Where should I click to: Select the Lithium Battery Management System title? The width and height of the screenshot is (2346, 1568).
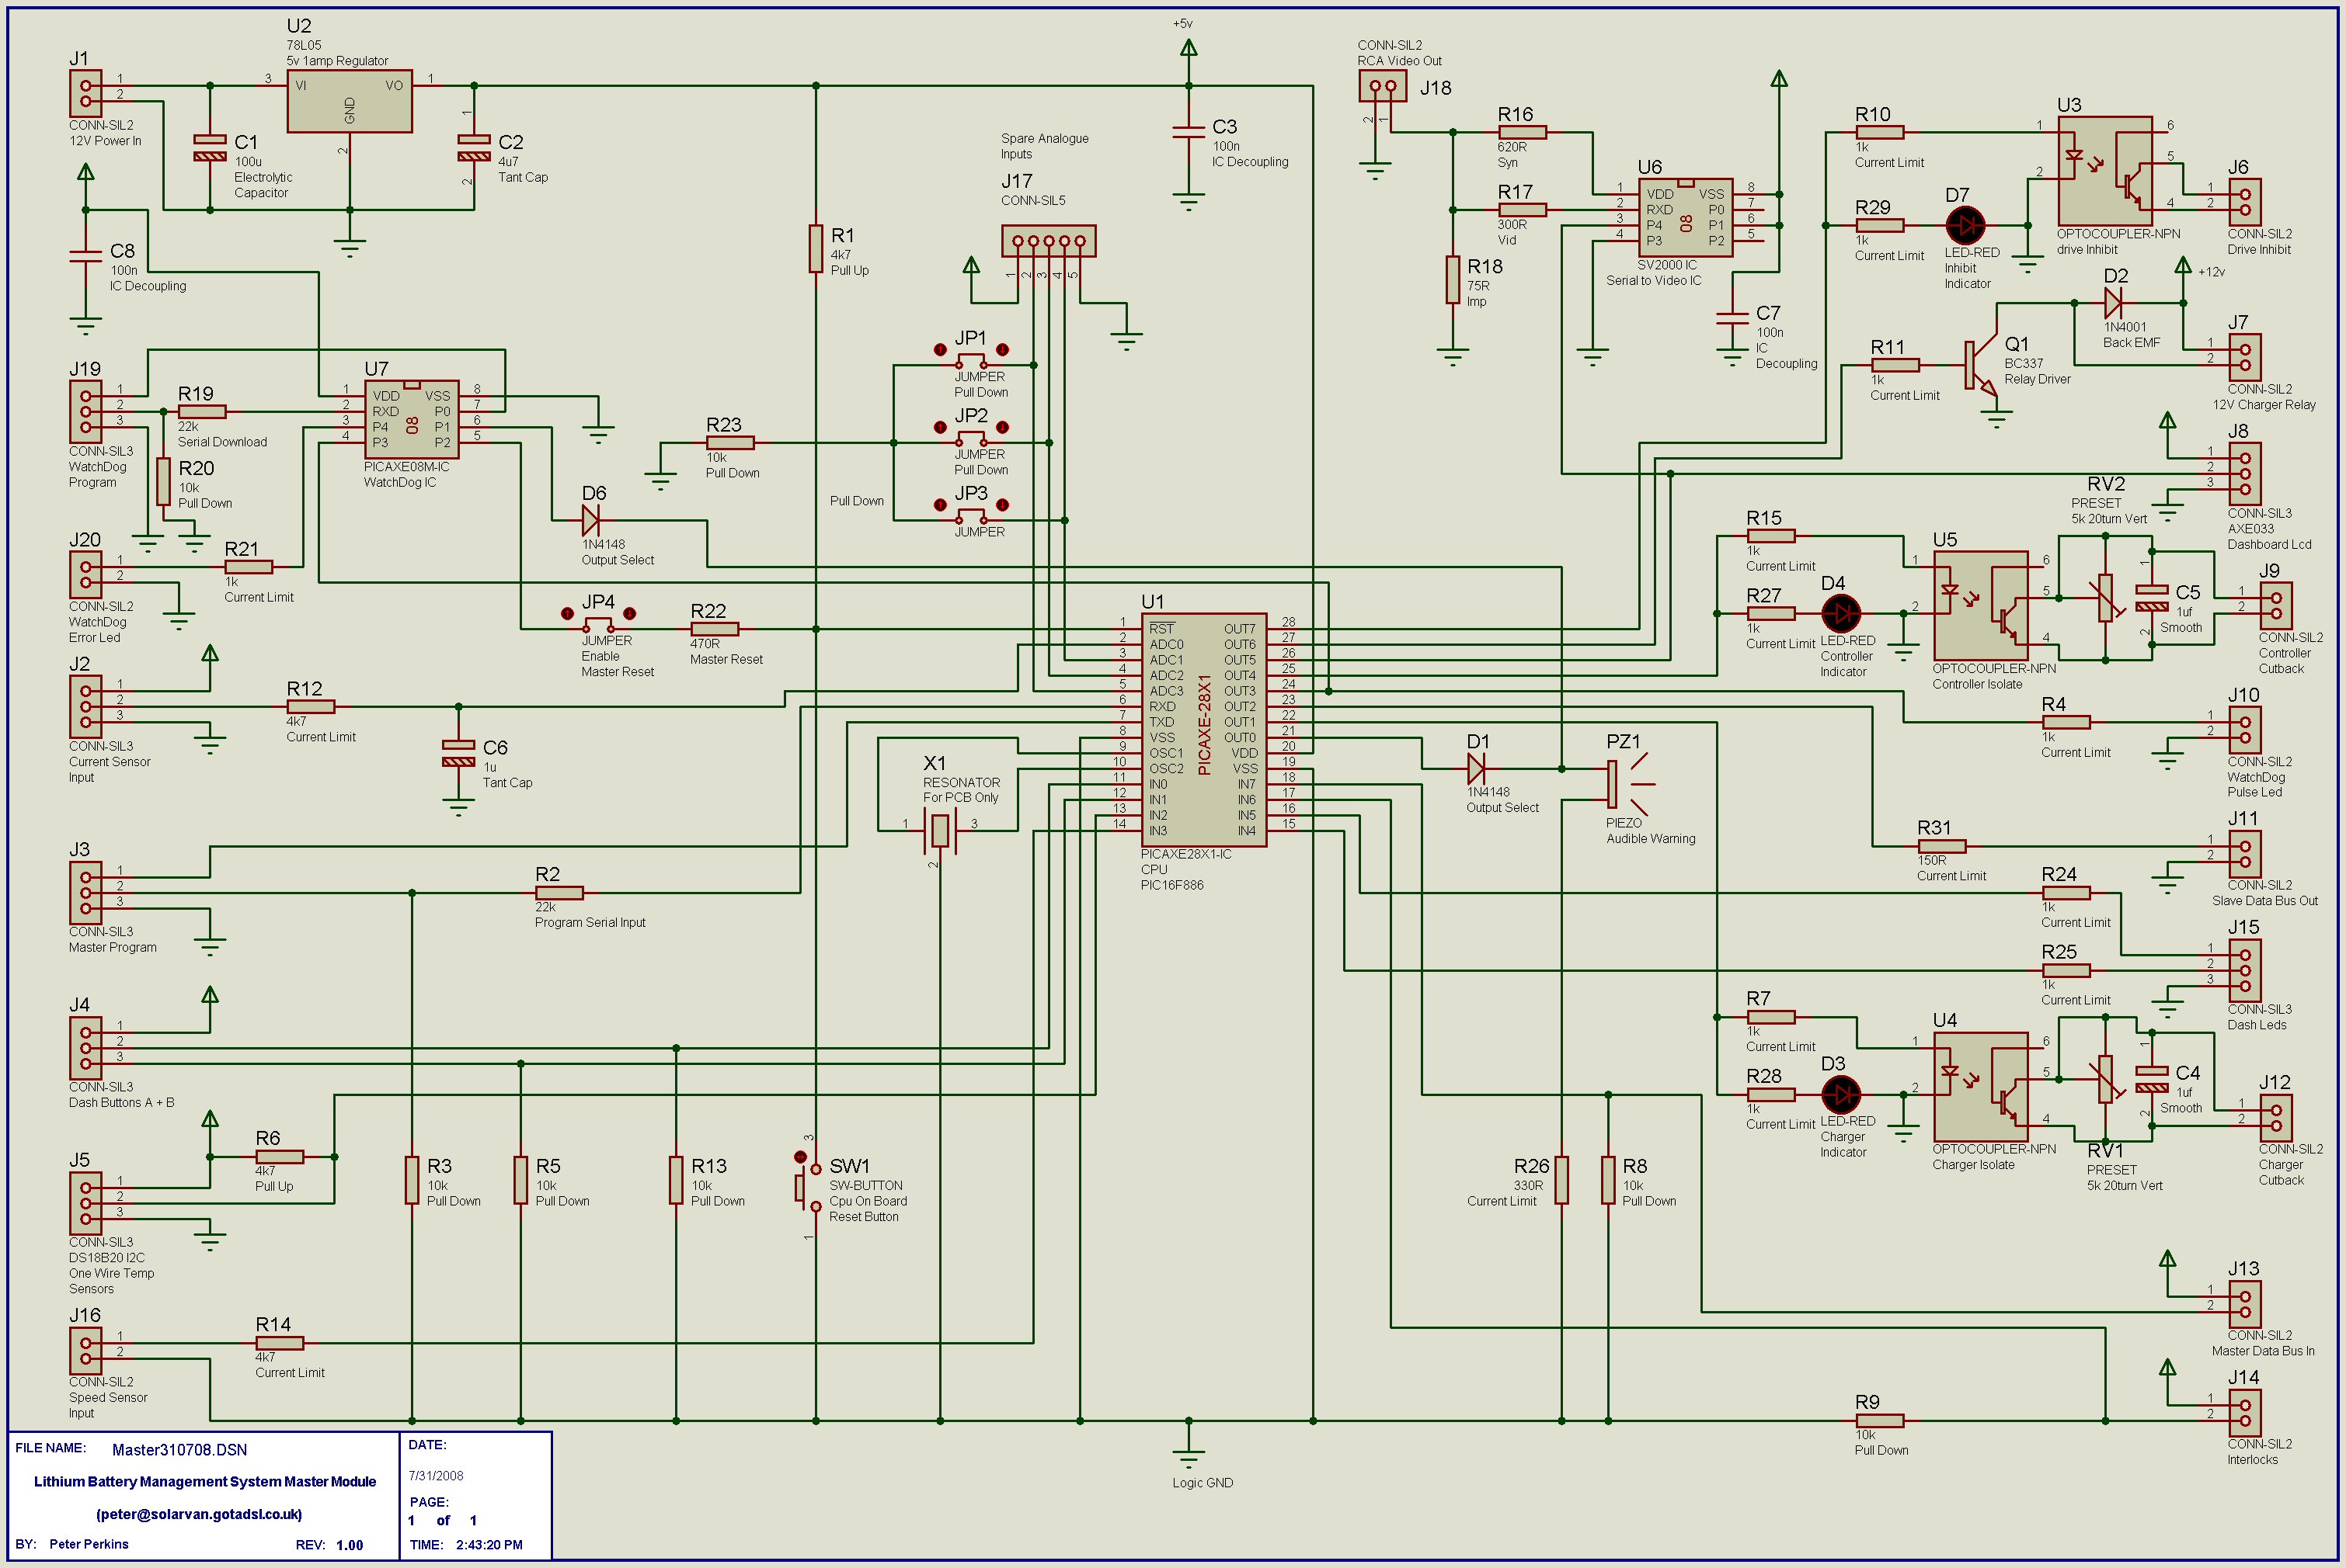tap(204, 1482)
